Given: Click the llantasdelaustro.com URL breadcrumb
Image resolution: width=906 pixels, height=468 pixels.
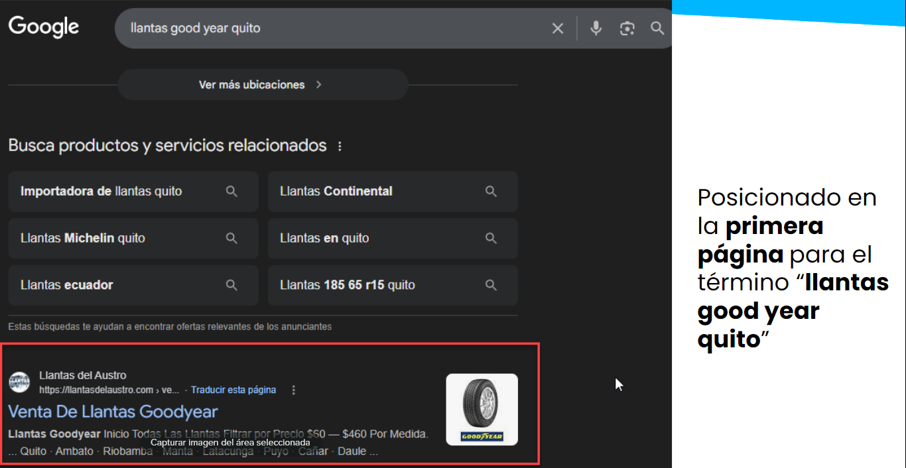Looking at the screenshot, I should [109, 390].
